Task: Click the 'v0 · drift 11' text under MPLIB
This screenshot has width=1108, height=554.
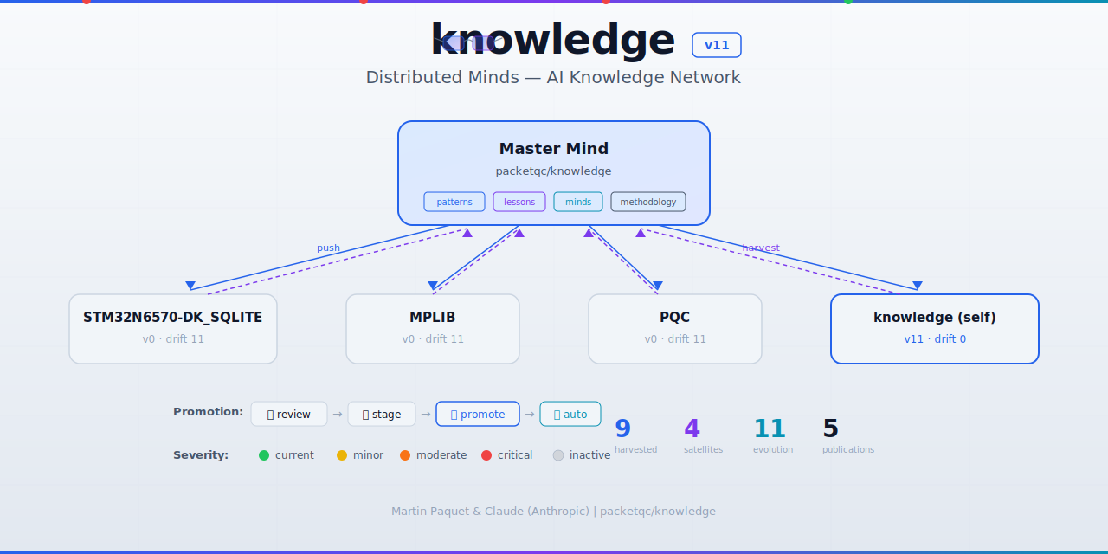Action: 433,339
